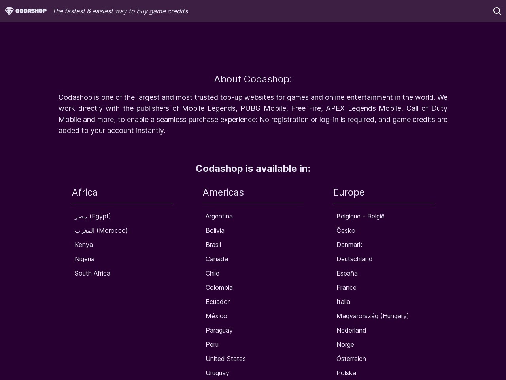
Task: Click the Peru link
Action: point(212,344)
